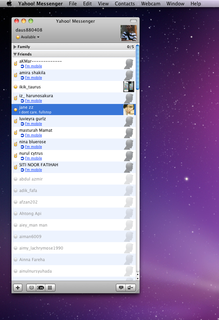Click the scrollbar up arrow
The image size is (219, 320).
click(x=138, y=275)
